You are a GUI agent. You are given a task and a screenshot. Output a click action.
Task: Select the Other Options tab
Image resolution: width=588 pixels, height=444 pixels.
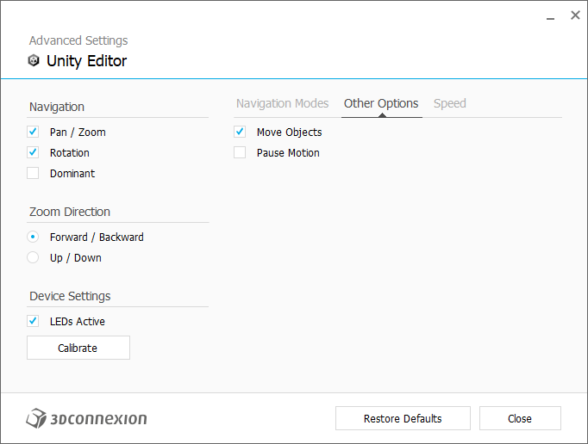[x=381, y=104]
